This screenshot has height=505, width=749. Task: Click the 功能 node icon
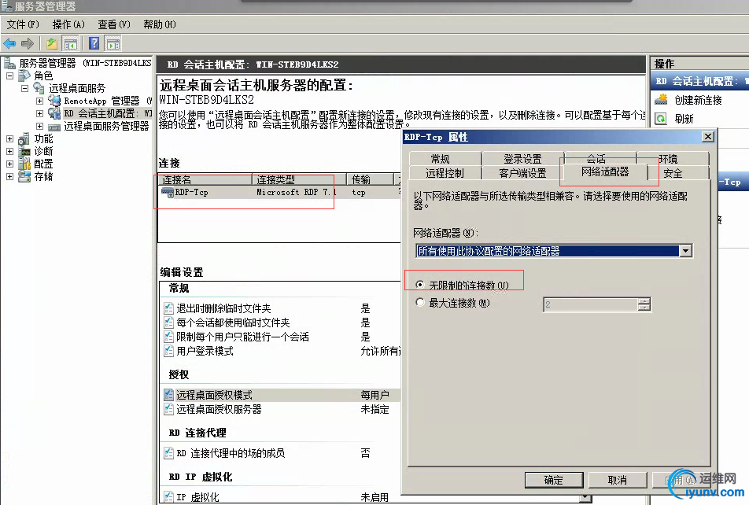pyautogui.click(x=24, y=139)
